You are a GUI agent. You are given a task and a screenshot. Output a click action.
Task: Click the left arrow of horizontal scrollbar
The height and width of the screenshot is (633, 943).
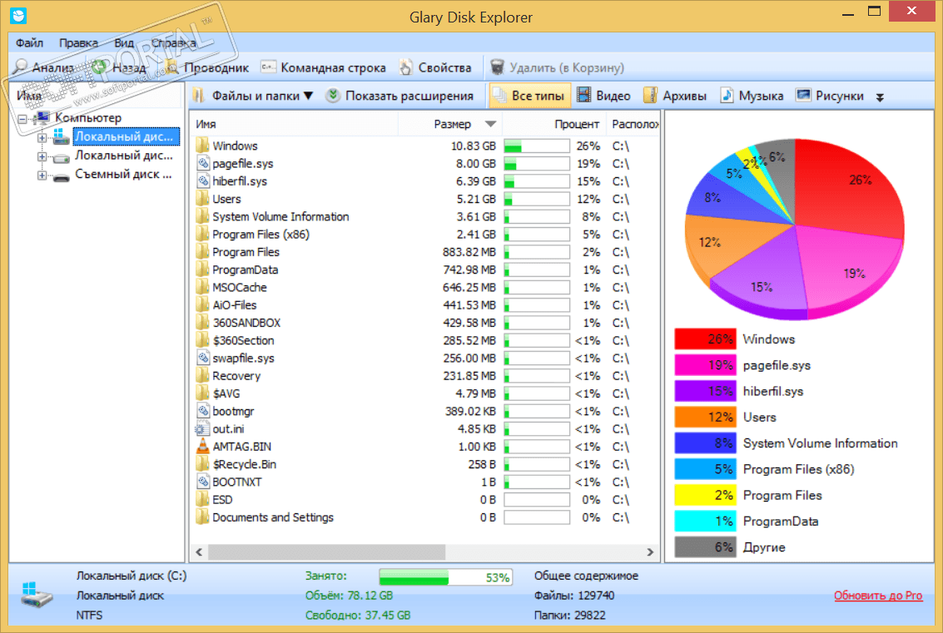click(x=199, y=551)
